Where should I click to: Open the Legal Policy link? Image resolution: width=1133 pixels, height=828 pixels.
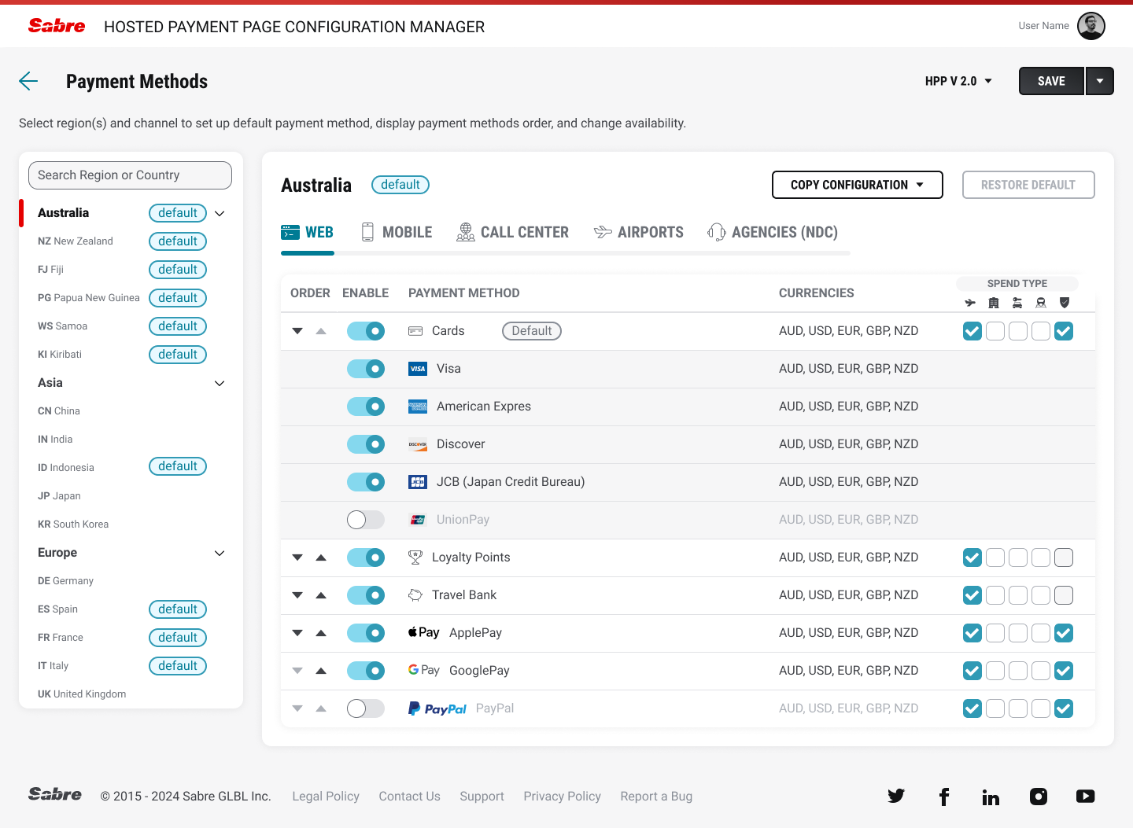pos(326,797)
